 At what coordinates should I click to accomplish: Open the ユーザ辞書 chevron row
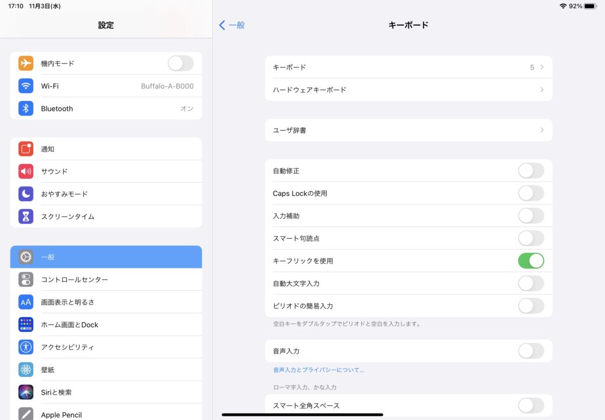408,130
